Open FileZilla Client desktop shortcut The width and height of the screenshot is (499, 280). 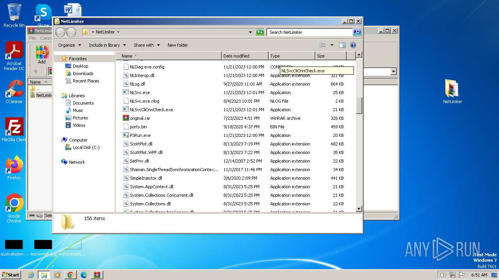click(x=14, y=130)
